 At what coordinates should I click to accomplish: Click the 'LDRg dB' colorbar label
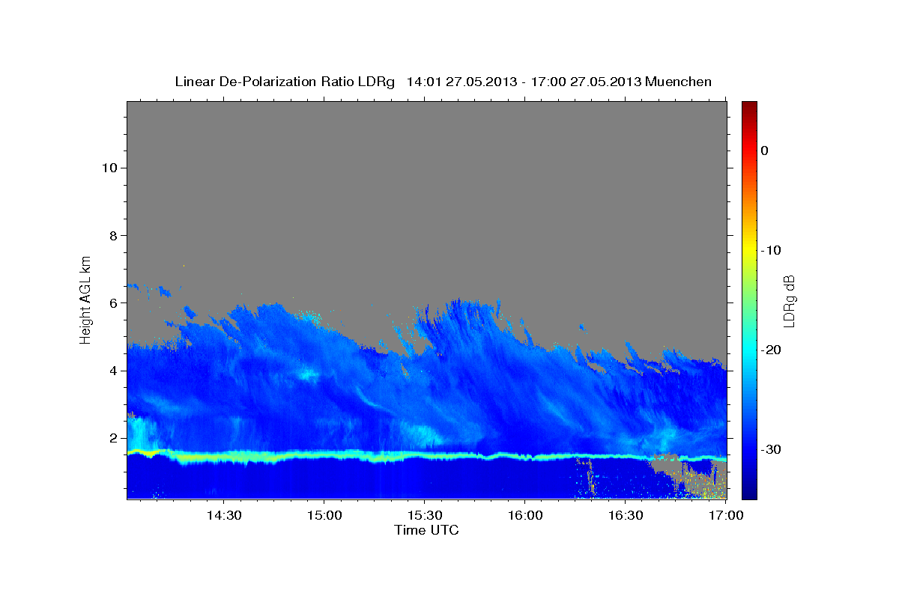pos(789,301)
